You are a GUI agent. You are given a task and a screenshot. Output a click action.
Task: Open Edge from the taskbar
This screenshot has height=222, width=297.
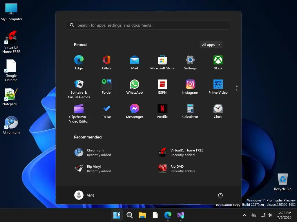[x=168, y=215]
